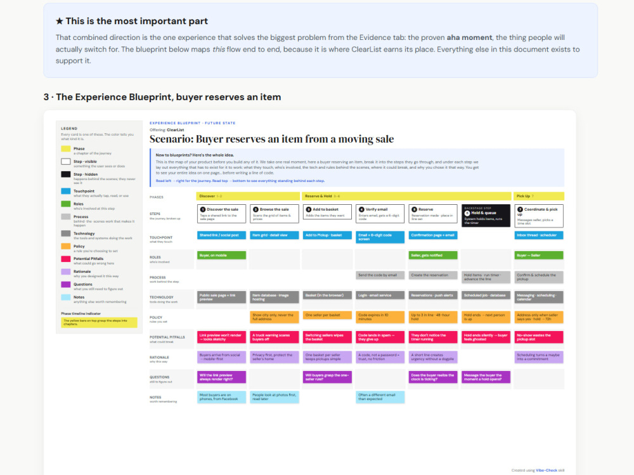Click process card 'Send the code by email'
The height and width of the screenshot is (475, 634).
pyautogui.click(x=380, y=275)
